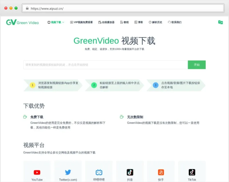This screenshot has height=182, width=229.
Task: Click the 下载优势 section heading
Action: [x=34, y=106]
